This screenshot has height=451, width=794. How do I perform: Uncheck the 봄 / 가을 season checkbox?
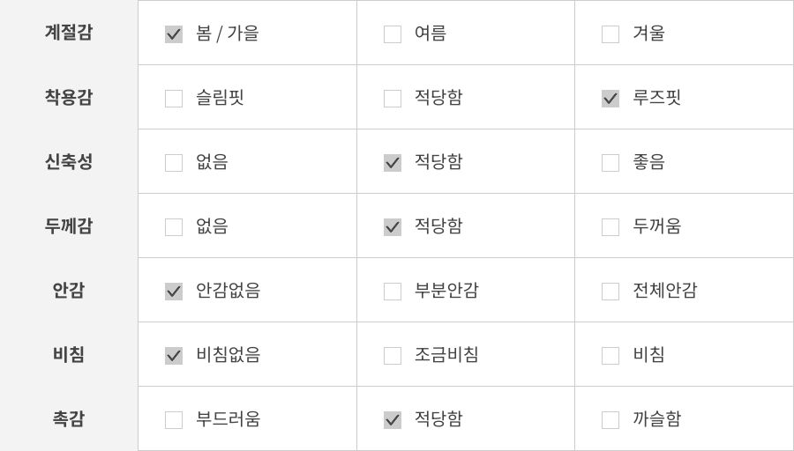[174, 34]
